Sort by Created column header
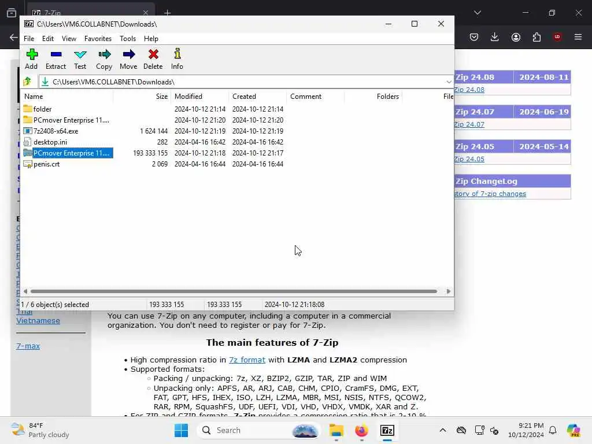 257,97
